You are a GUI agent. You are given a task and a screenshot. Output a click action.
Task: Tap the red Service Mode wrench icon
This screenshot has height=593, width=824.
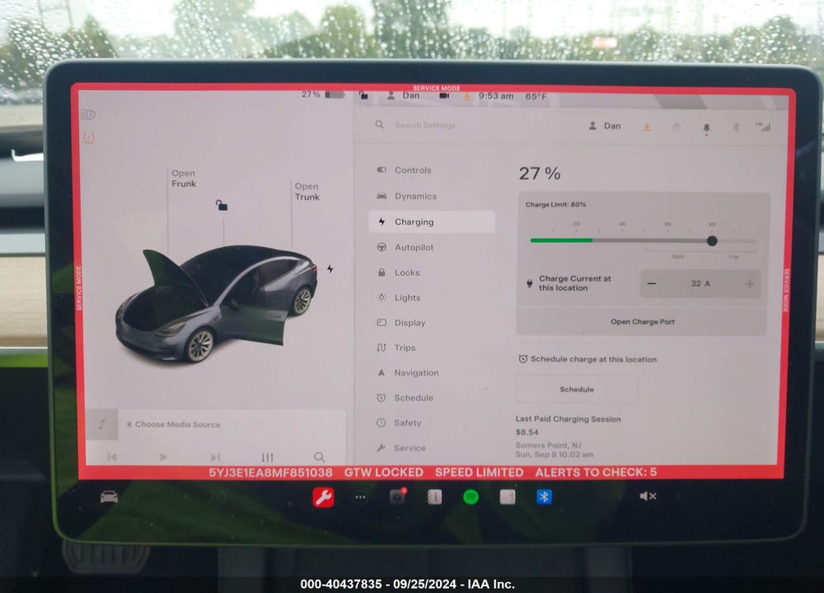click(323, 497)
